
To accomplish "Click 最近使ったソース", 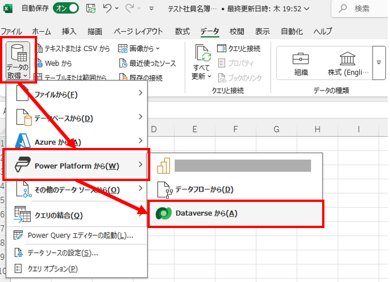I will point(147,63).
